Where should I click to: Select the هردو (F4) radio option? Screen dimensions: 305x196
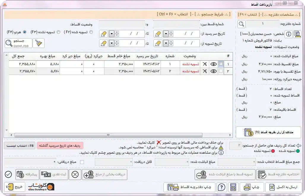coord(25,32)
